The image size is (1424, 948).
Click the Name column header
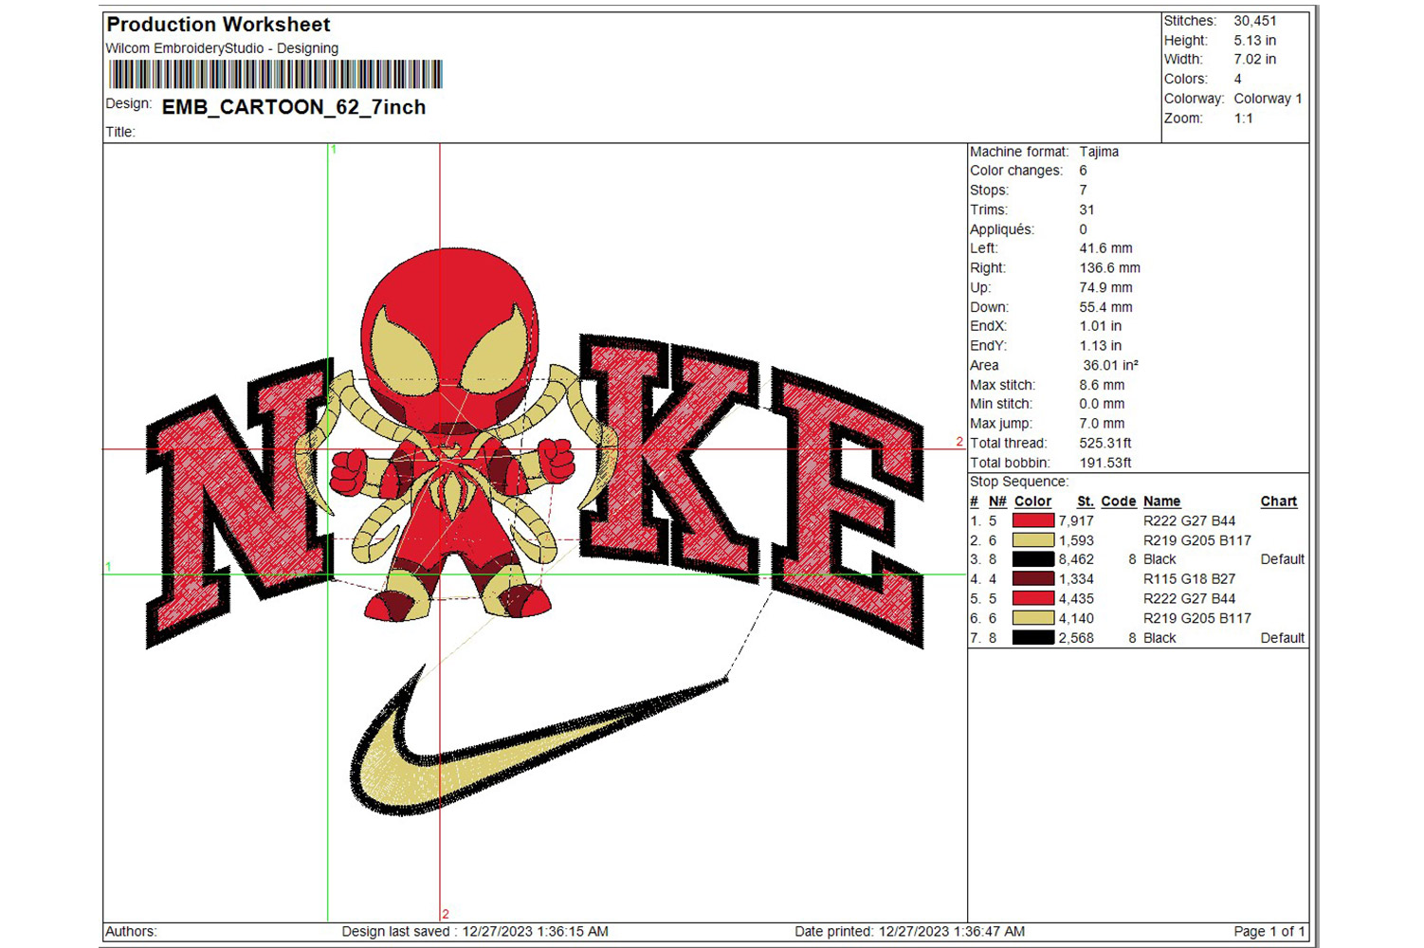pos(1161,501)
